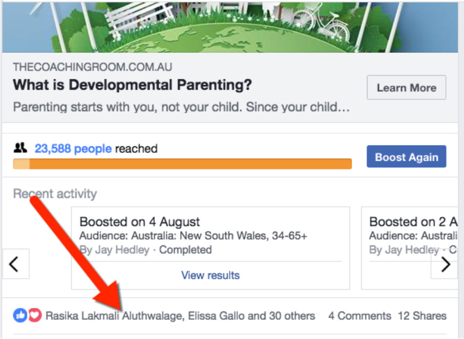Image resolution: width=464 pixels, height=339 pixels.
Task: Click the blue Like reaction icon
Action: point(20,315)
